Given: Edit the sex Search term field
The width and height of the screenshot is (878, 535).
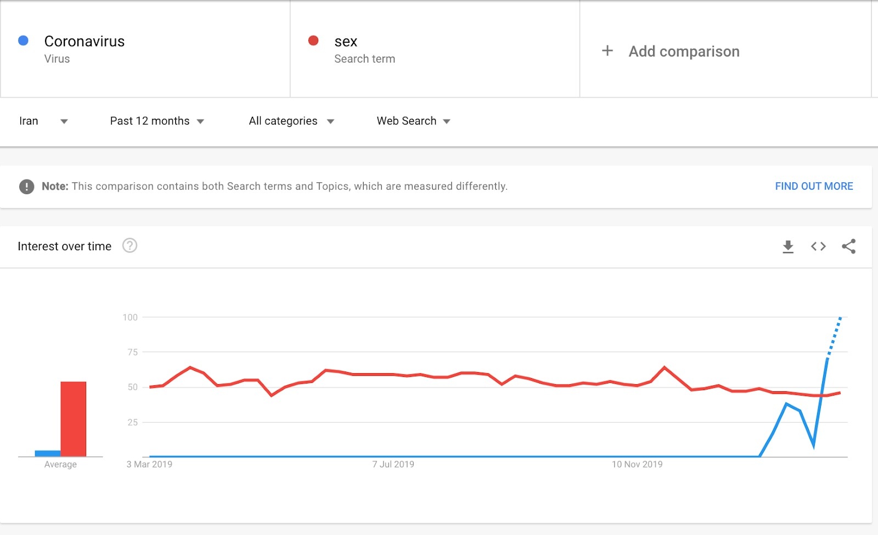Looking at the screenshot, I should point(364,49).
